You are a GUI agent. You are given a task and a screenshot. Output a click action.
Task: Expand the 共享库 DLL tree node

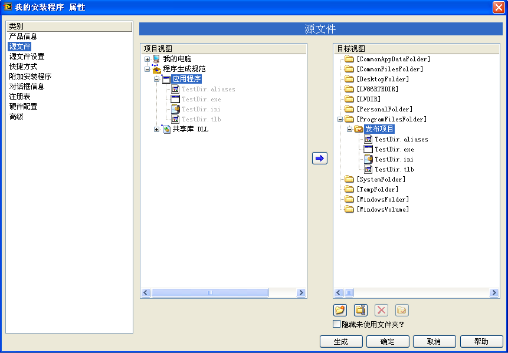coord(157,129)
